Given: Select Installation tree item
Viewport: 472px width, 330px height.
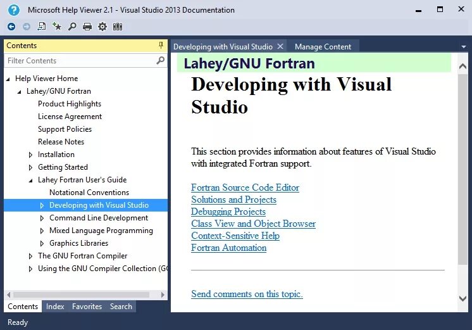Looking at the screenshot, I should click(x=56, y=155).
